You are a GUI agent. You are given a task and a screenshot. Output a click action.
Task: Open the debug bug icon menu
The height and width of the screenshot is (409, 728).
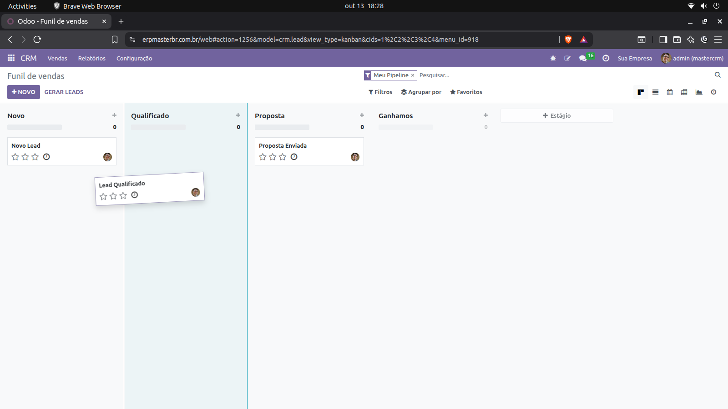point(553,59)
